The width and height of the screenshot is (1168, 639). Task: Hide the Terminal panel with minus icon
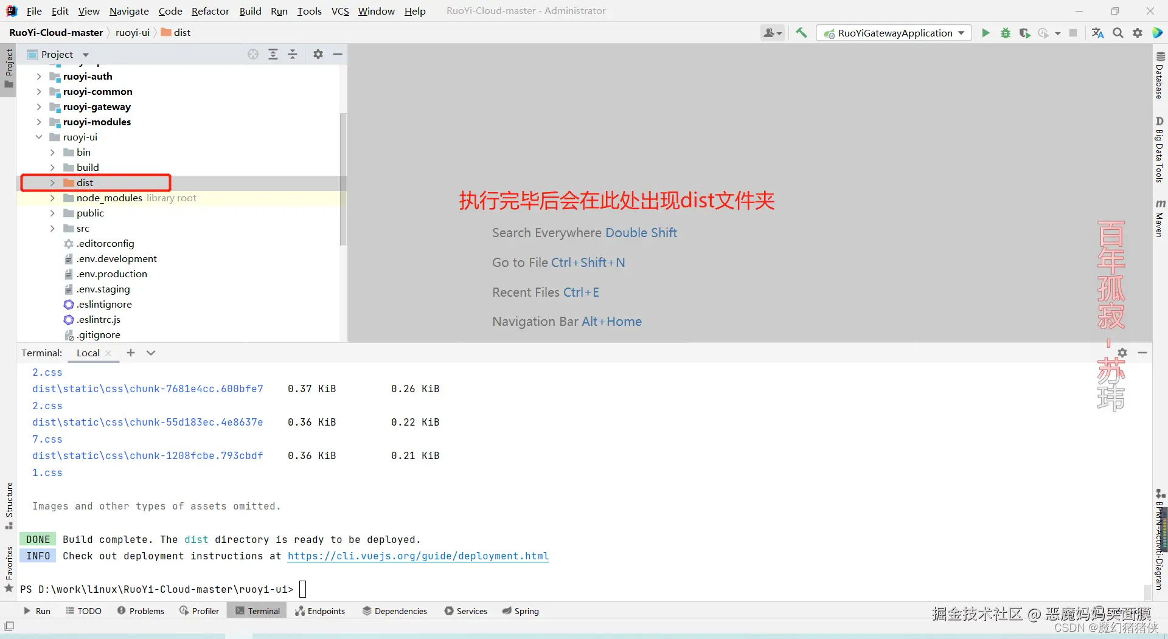[1142, 353]
